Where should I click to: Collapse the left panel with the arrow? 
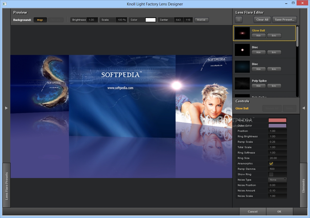tap(6, 108)
